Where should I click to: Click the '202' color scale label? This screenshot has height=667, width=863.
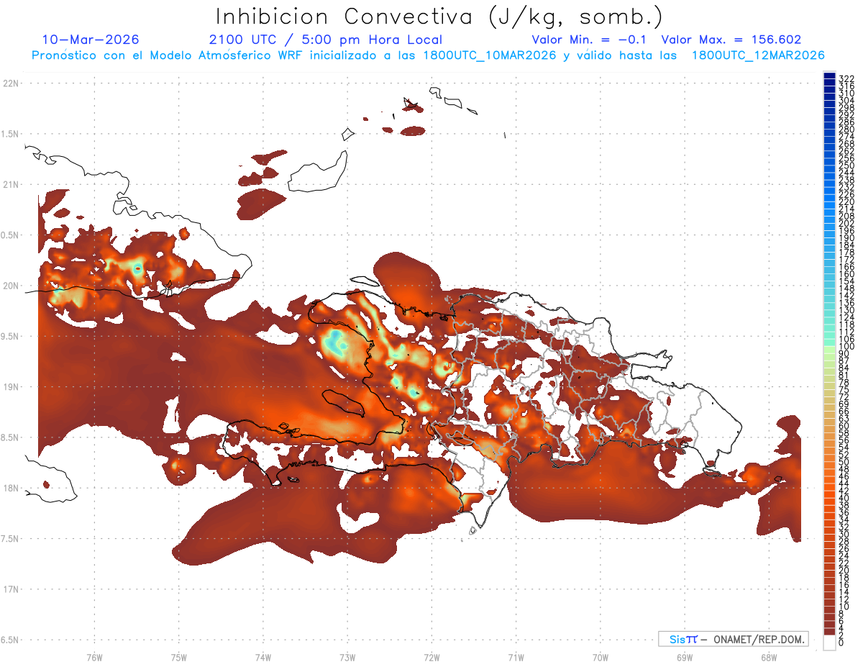tap(846, 223)
